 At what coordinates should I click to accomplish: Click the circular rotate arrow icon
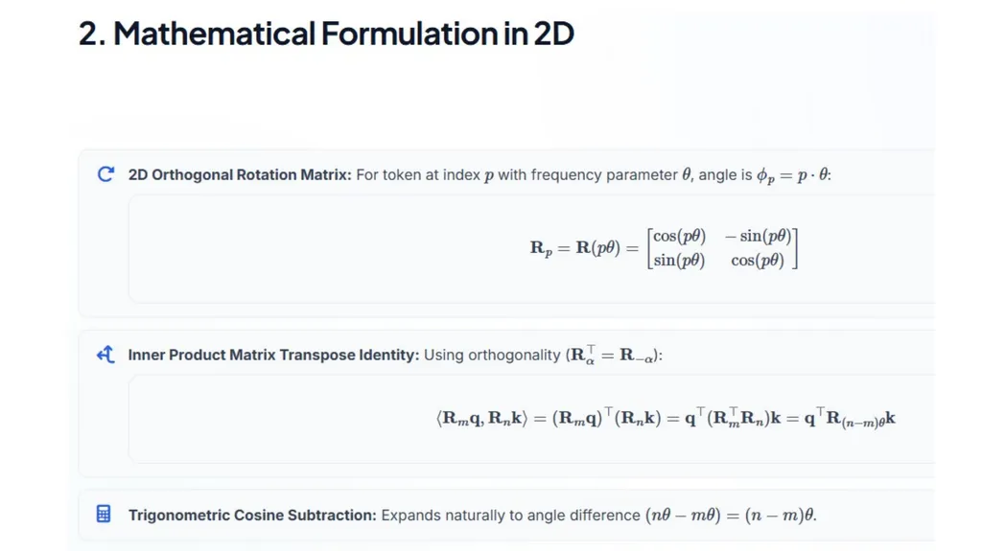coord(105,174)
